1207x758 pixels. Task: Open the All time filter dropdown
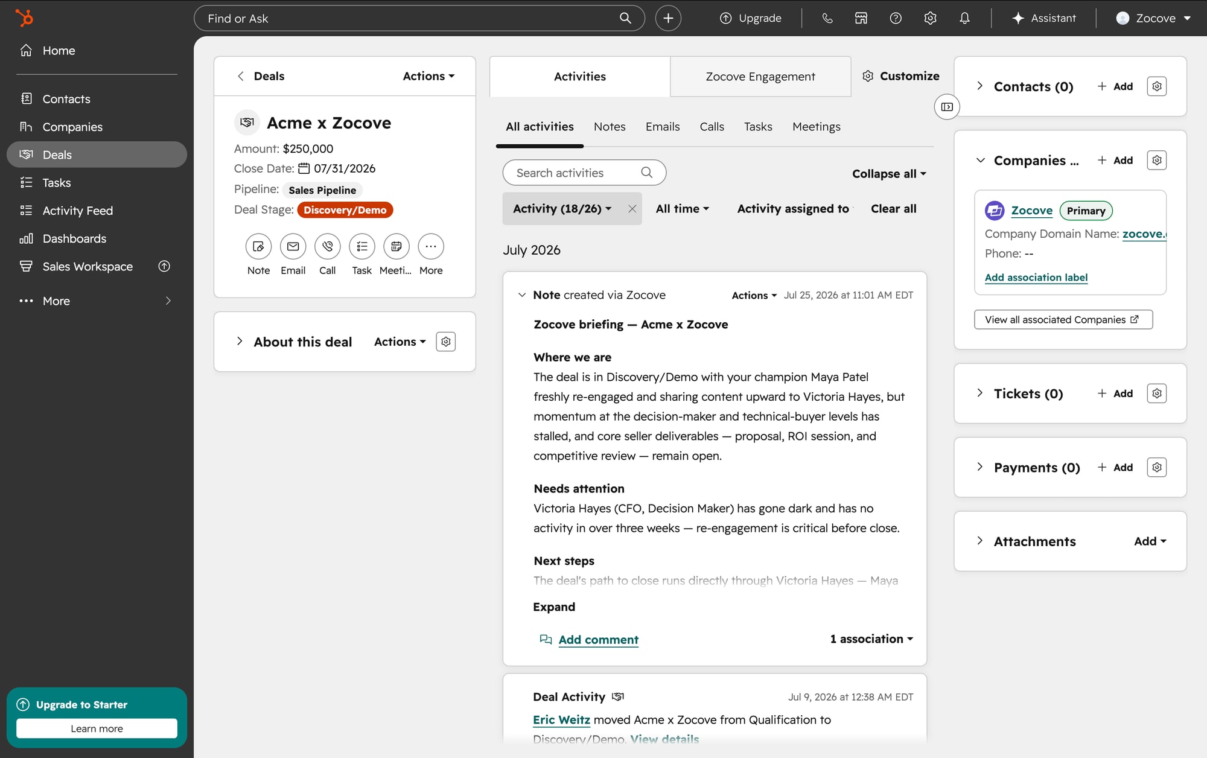pos(682,209)
